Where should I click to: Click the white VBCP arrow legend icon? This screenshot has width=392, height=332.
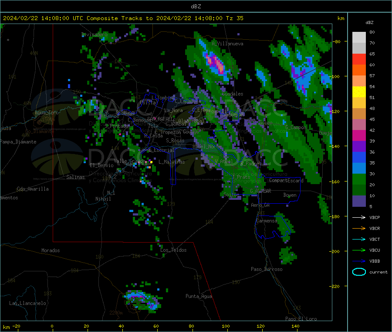coord(359,217)
